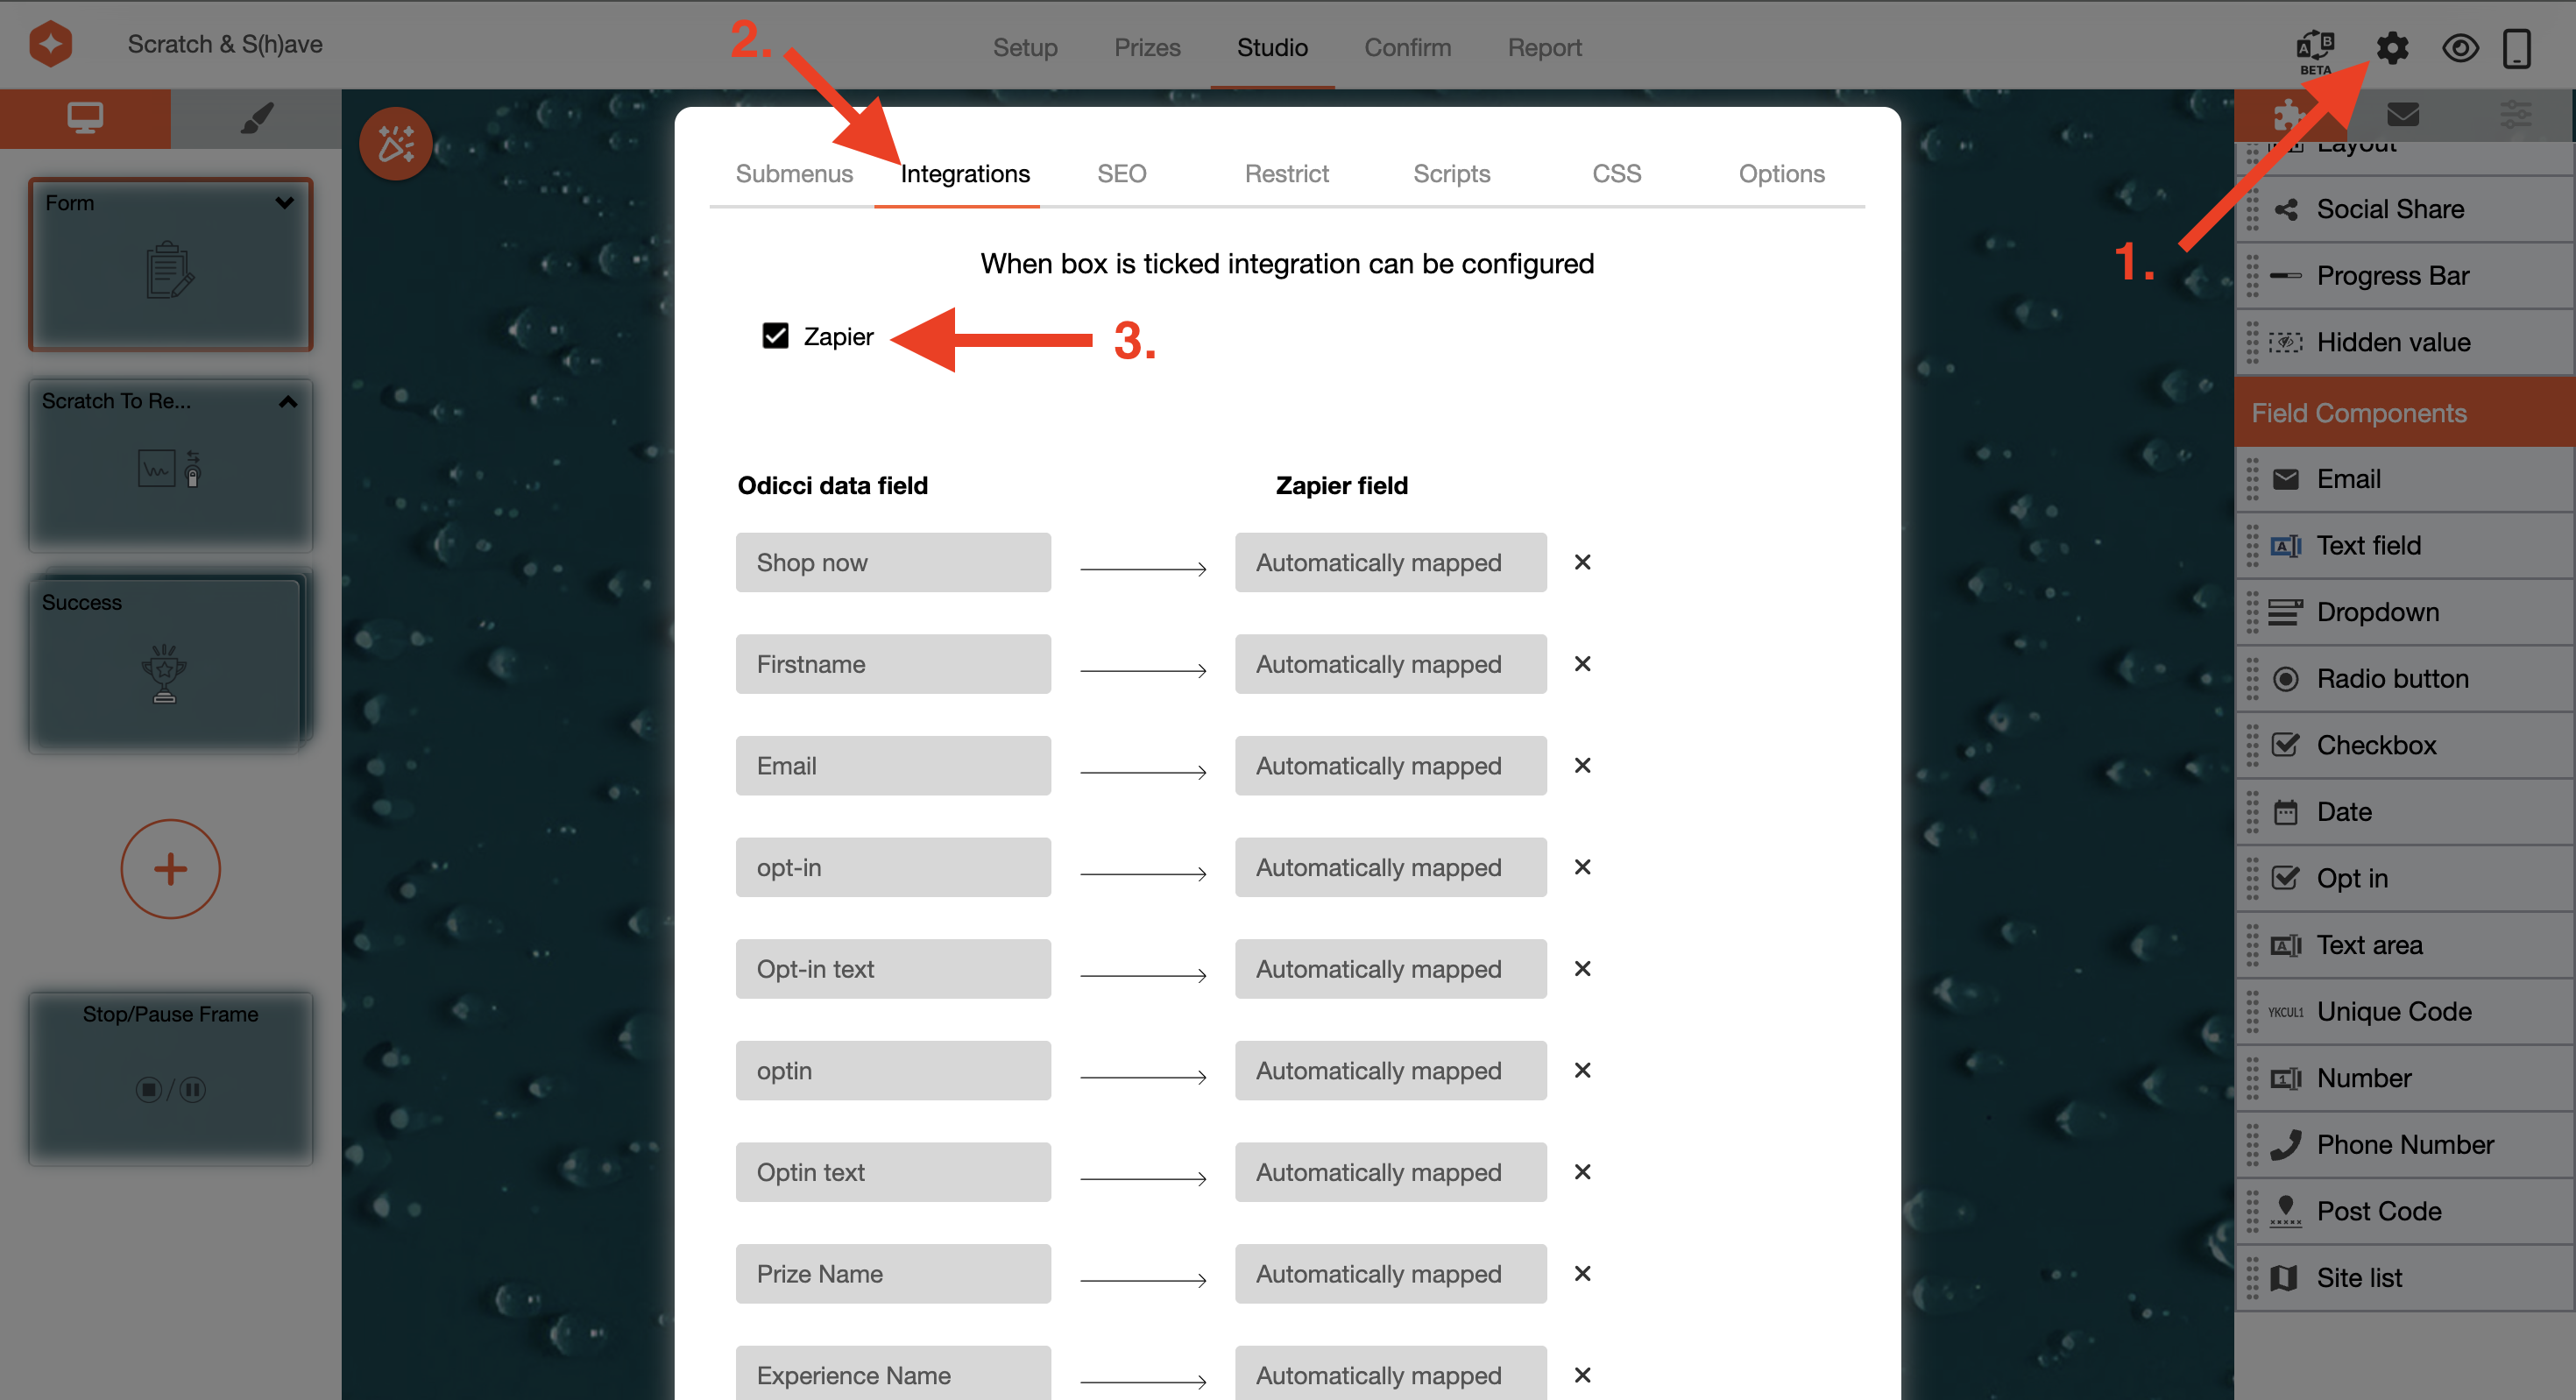Click the mobile device preview icon
Screen dimensions: 2576x1400
[x=2516, y=47]
